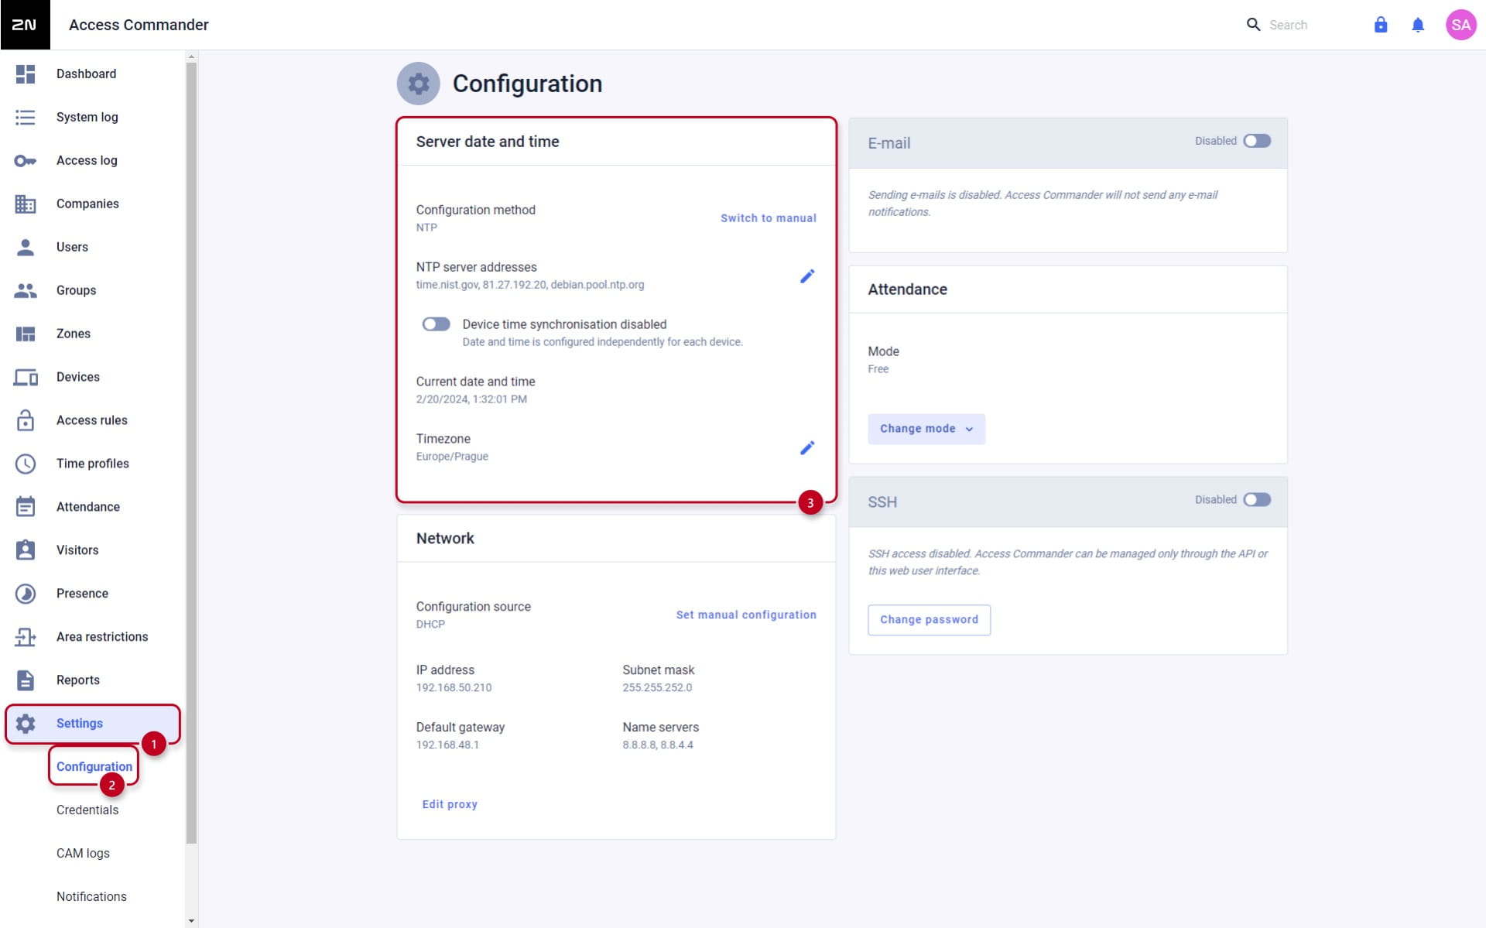Viewport: 1486px width, 928px height.
Task: Click sidebar scroll down arrow
Action: [x=191, y=921]
